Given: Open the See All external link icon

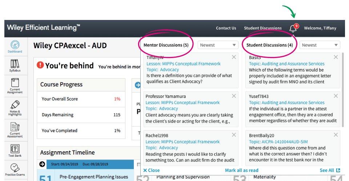Looking at the screenshot, I should click(338, 170).
